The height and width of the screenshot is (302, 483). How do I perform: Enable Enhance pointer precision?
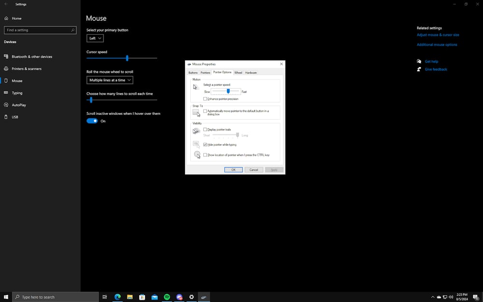pyautogui.click(x=205, y=98)
